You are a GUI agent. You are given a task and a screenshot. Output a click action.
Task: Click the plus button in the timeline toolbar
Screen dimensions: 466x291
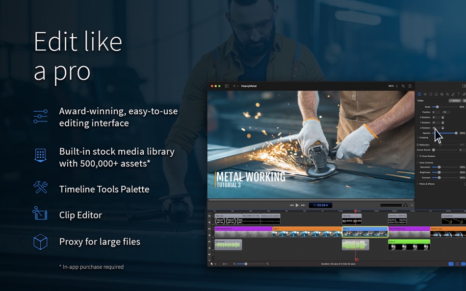click(224, 264)
